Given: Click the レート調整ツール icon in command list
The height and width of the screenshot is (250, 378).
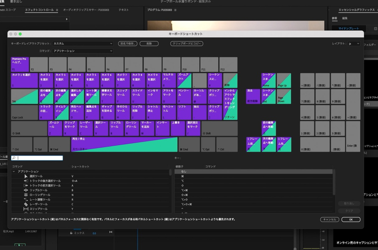Looking at the screenshot, I should coord(26,199).
